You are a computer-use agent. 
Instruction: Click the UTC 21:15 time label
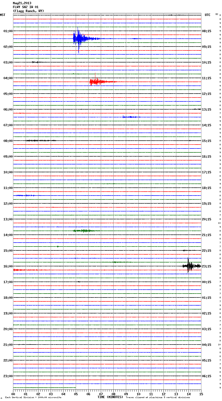pyautogui.click(x=207, y=235)
